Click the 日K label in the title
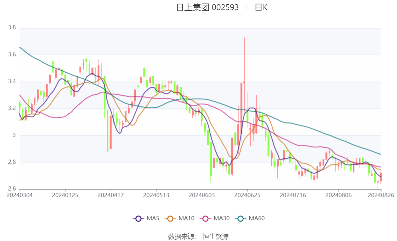The width and height of the screenshot is (397, 241). point(261,7)
